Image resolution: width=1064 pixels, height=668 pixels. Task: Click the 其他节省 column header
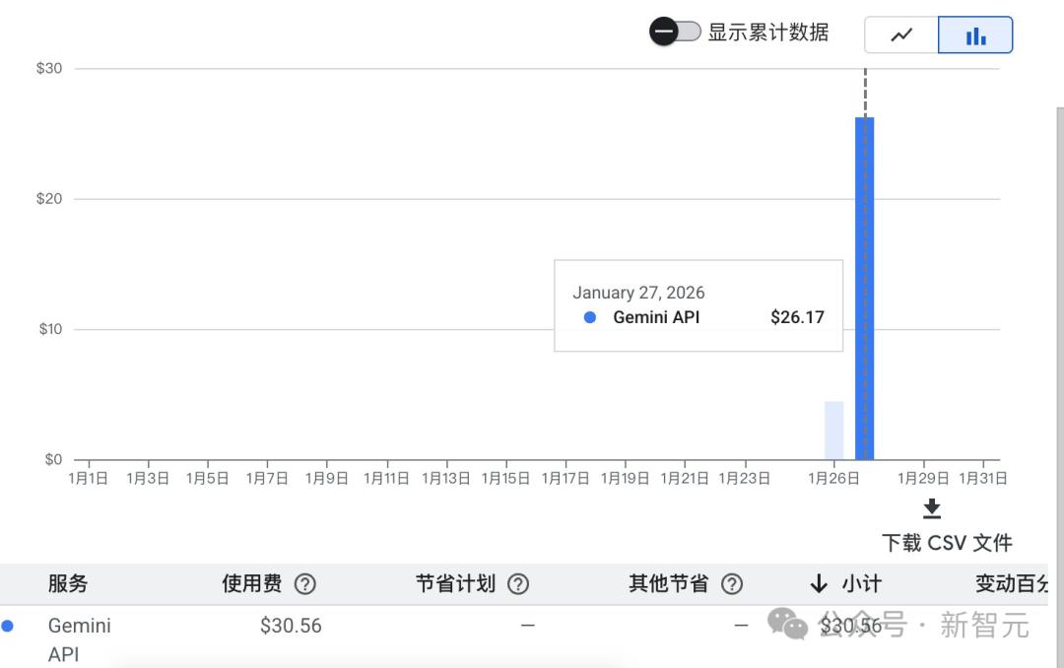[x=668, y=584]
